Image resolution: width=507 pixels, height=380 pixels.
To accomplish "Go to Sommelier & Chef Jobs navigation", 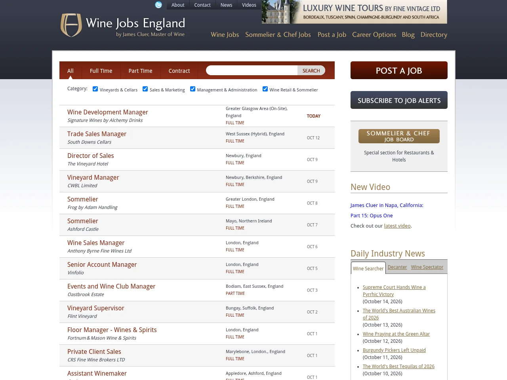I will coord(278,34).
